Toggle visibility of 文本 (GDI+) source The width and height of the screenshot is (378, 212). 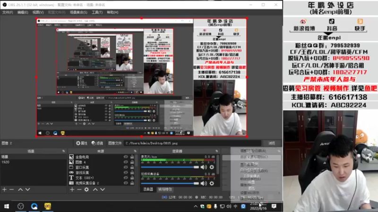126,178
